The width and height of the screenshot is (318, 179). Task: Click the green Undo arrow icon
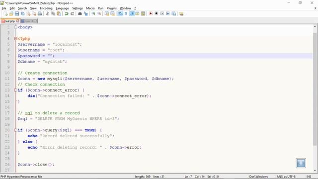(66, 13)
